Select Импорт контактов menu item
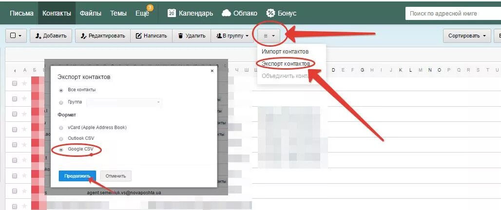501x210 pixels. pyautogui.click(x=285, y=52)
